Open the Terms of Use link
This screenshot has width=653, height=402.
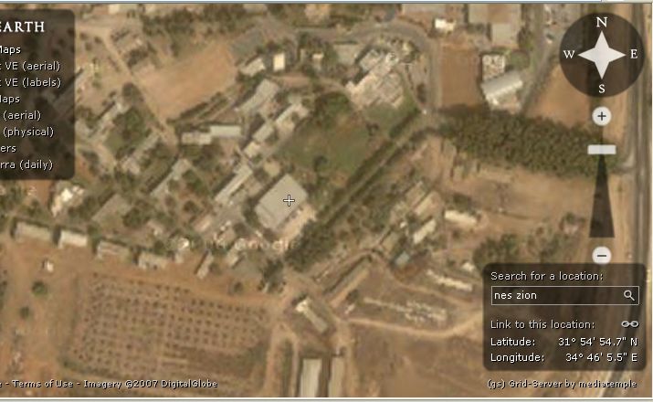pos(43,384)
